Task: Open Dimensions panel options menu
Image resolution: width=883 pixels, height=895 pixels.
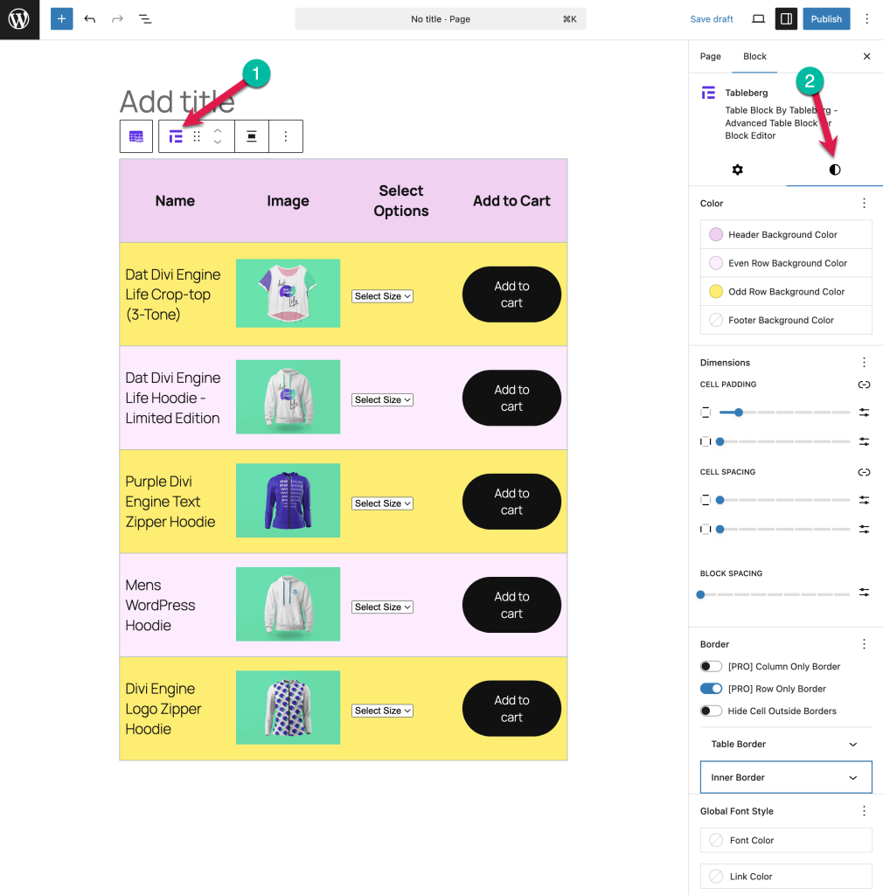Action: (x=864, y=363)
